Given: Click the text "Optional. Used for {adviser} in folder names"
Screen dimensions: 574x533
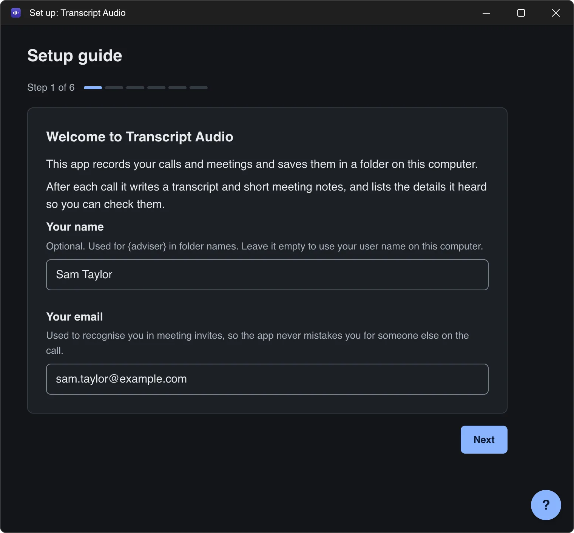Looking at the screenshot, I should click(142, 246).
